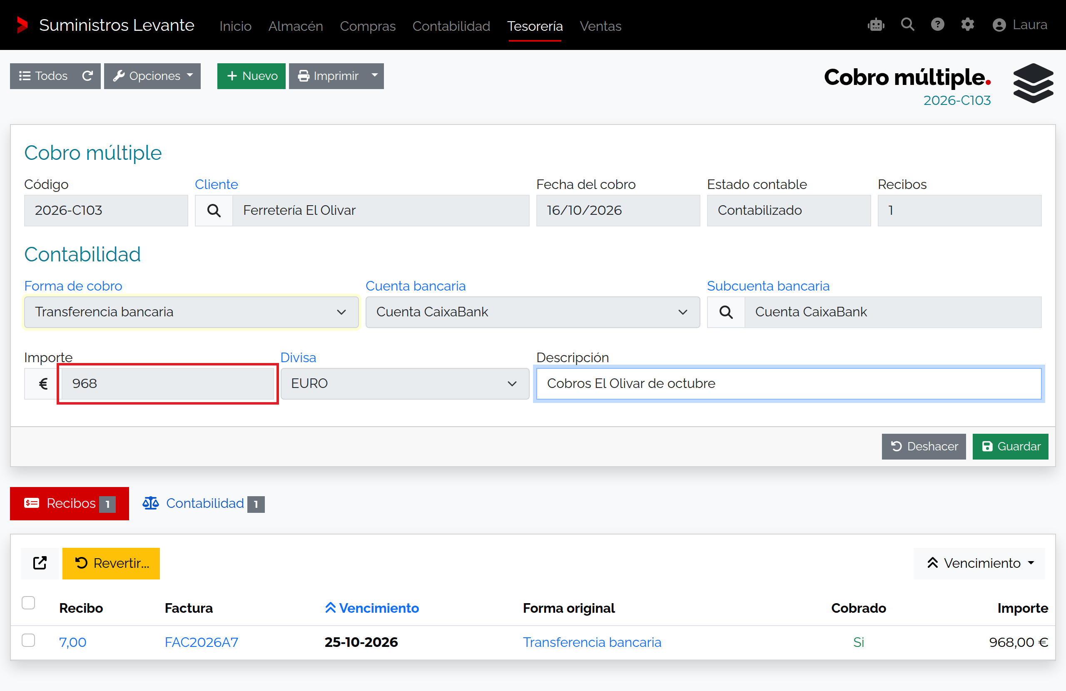
Task: Click the Deshacer button
Action: click(924, 447)
